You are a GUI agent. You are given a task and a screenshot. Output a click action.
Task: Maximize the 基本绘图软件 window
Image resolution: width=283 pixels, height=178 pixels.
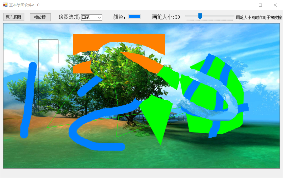(x=260, y=5)
